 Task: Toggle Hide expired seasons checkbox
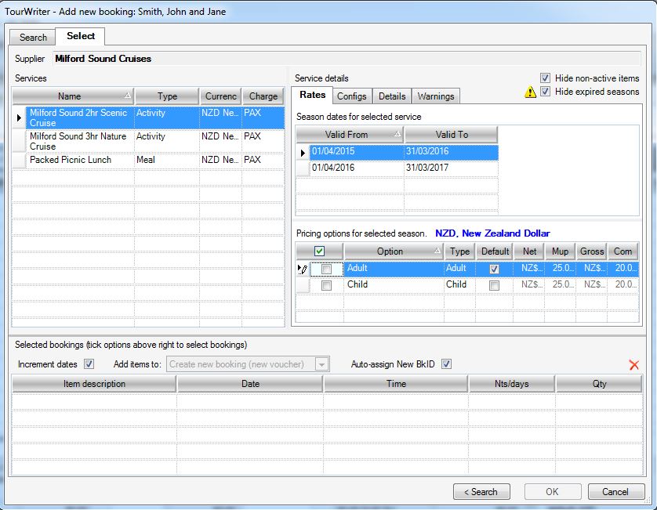pos(545,92)
